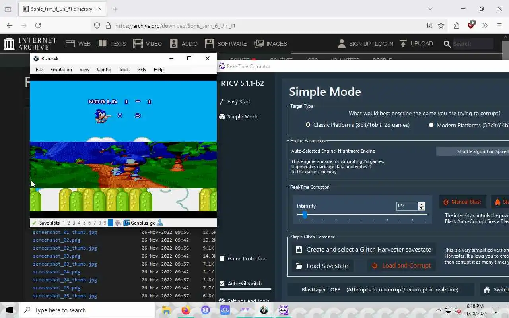509x318 pixels.
Task: Toggle the Auto-KillSwitch checkbox
Action: pyautogui.click(x=222, y=283)
